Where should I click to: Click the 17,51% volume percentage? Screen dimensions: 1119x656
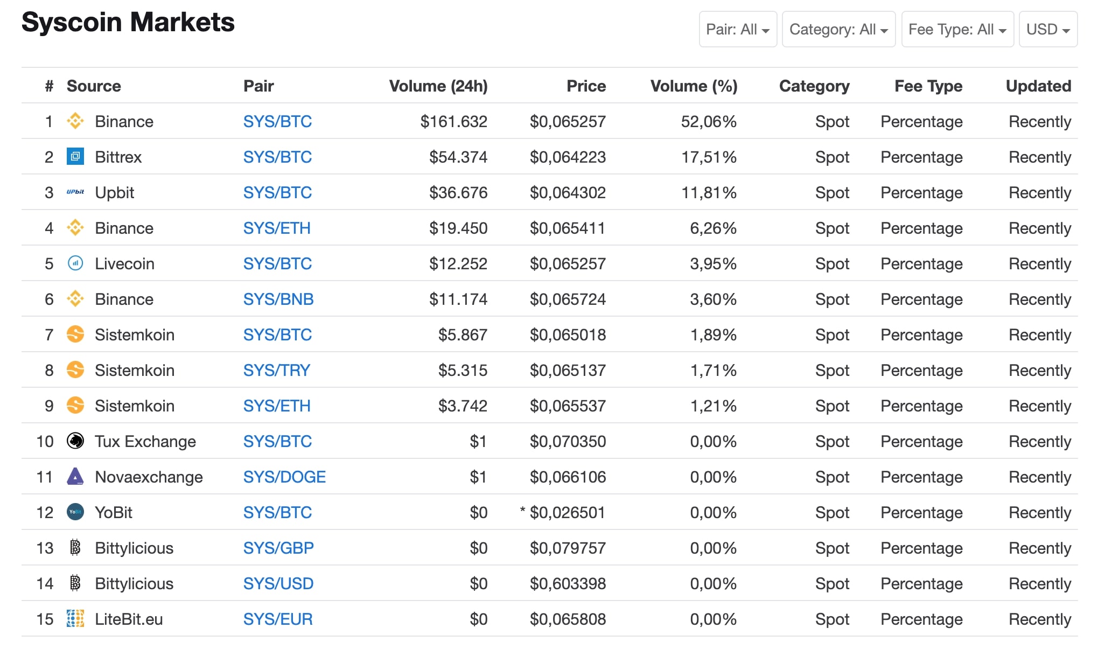pos(709,157)
